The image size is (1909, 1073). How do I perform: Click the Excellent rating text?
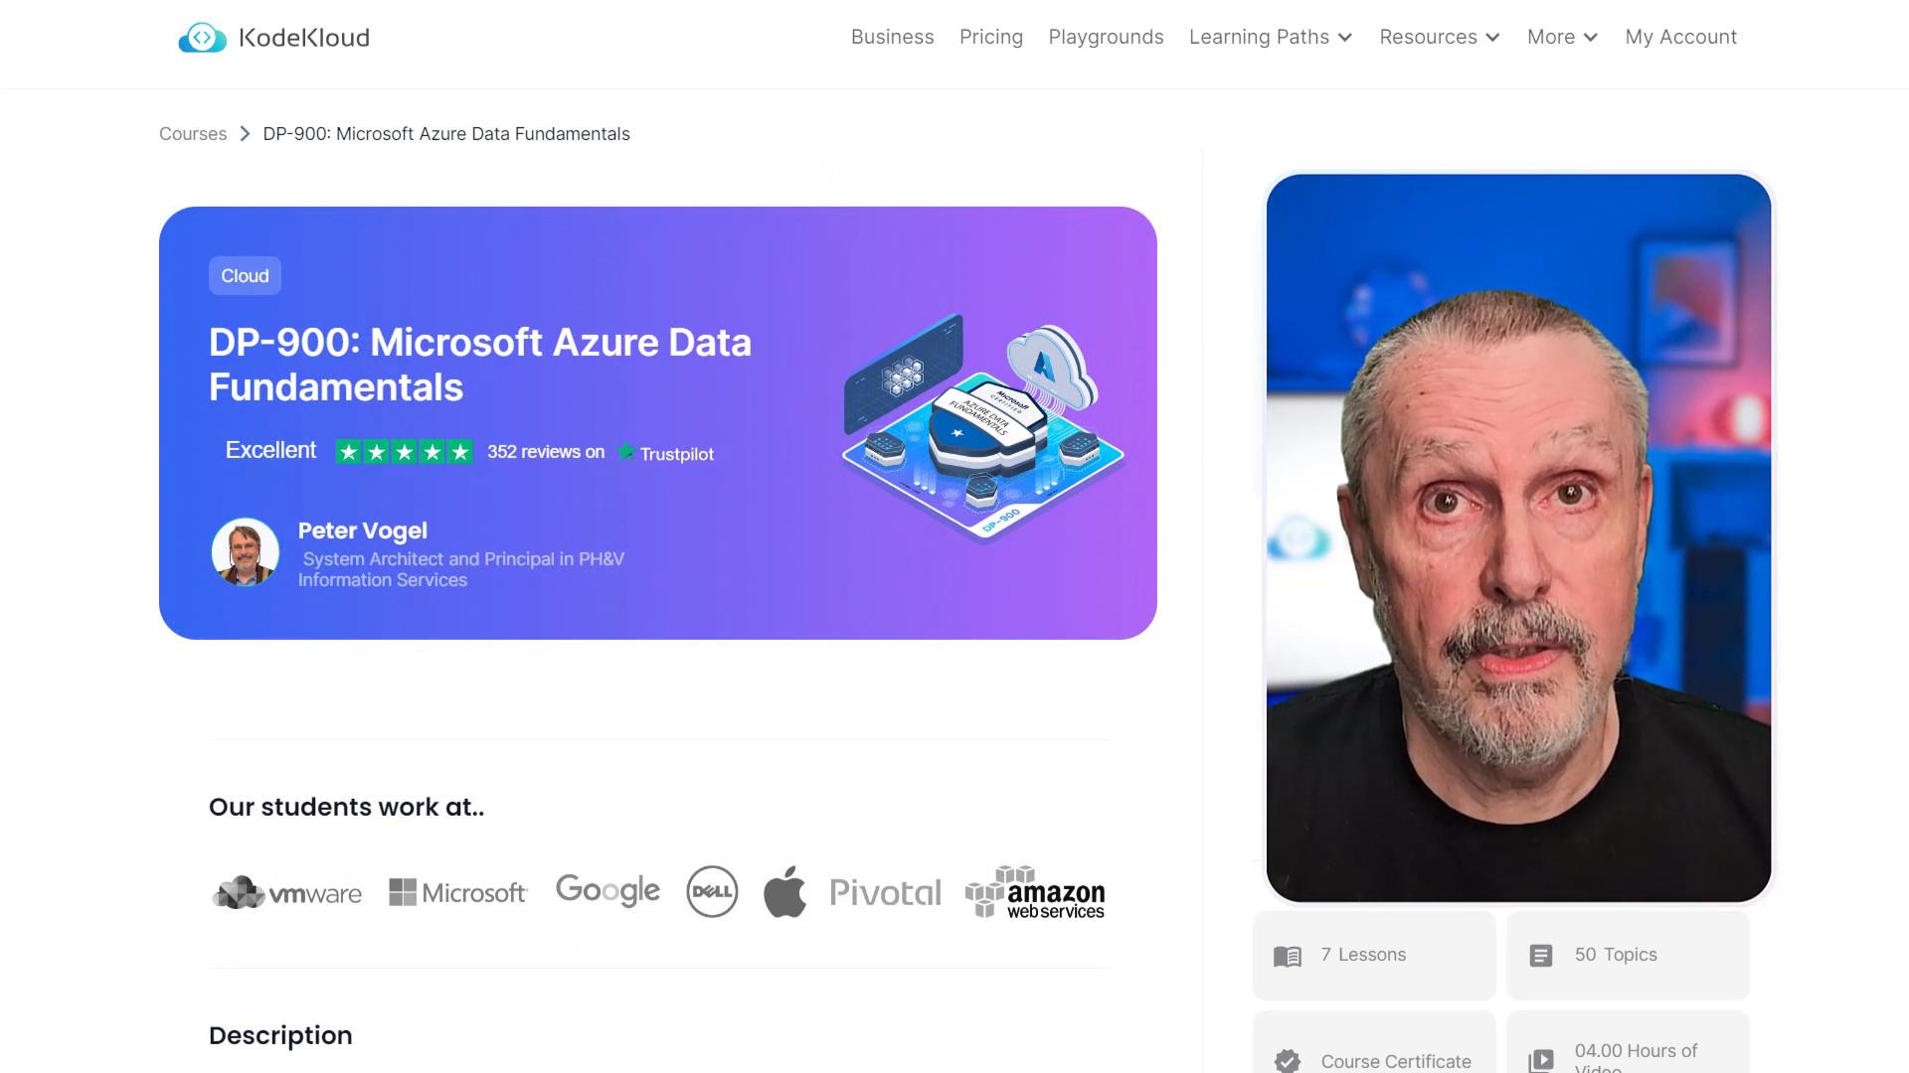pyautogui.click(x=270, y=450)
